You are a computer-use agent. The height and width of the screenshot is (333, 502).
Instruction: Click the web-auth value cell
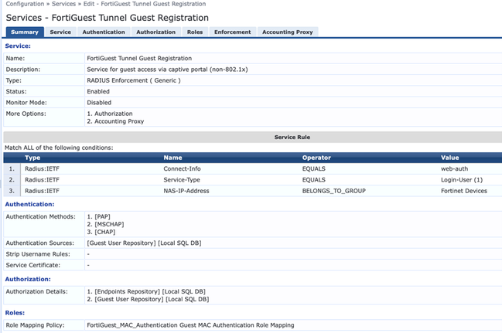(454, 168)
